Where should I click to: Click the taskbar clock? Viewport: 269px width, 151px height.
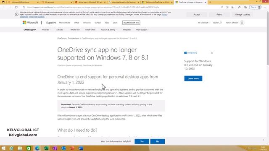click(x=262, y=148)
